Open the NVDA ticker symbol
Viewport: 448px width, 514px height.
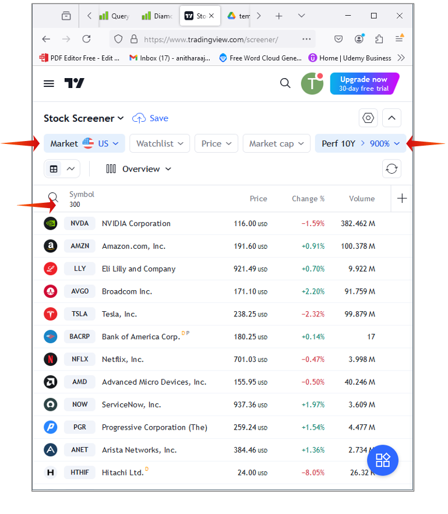80,223
